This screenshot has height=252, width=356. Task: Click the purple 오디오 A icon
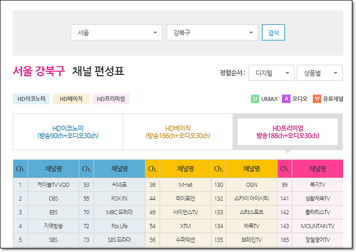(286, 99)
